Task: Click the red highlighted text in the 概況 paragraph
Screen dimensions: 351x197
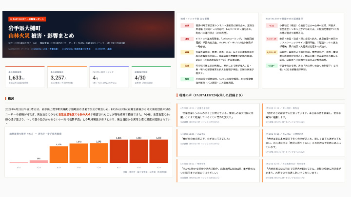Action: [74, 114]
